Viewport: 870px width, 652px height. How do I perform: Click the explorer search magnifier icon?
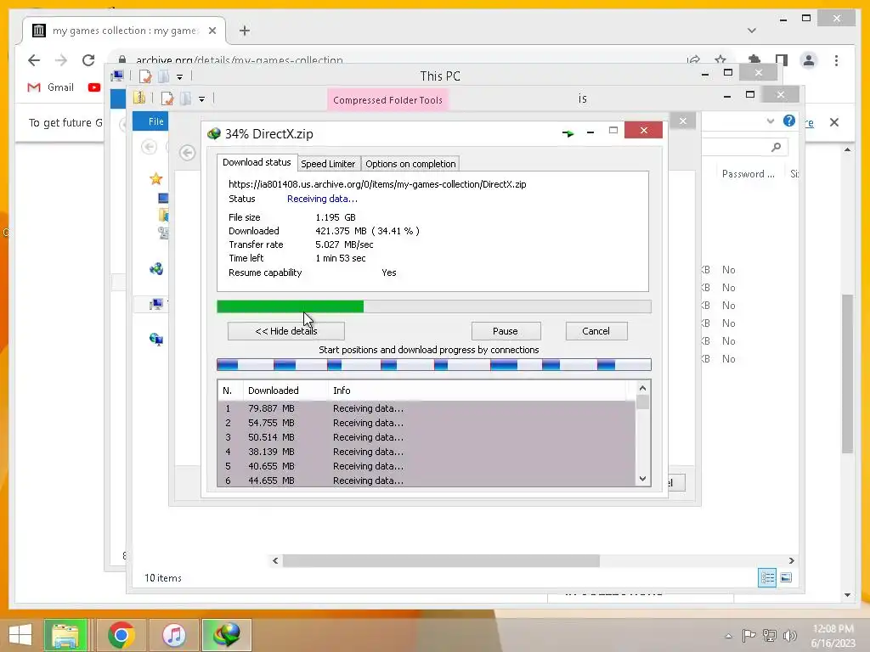(x=777, y=147)
